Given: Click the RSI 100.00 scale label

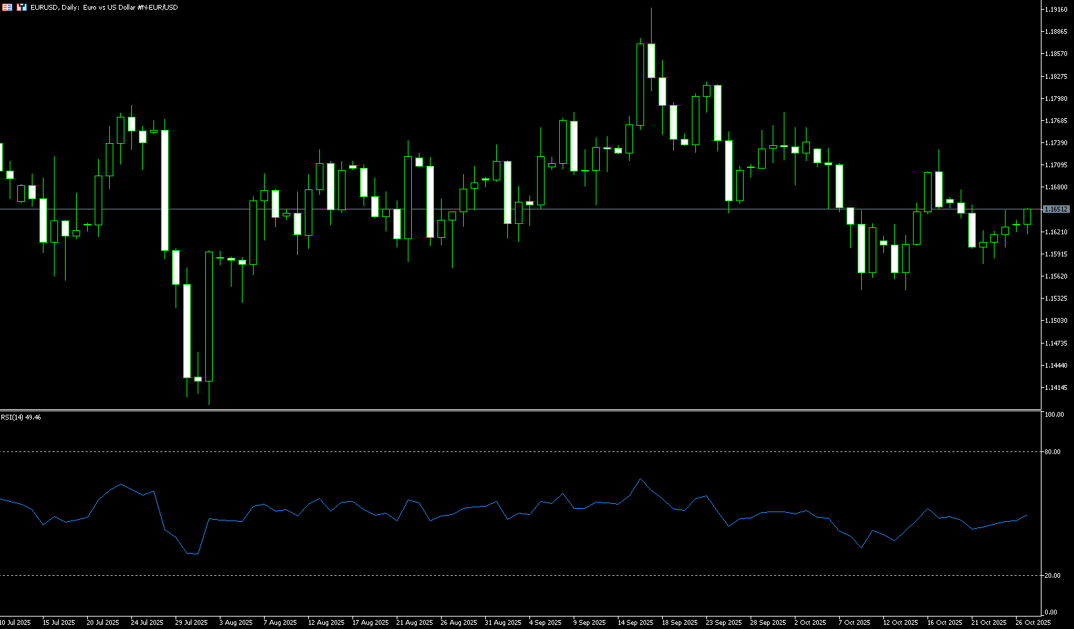Looking at the screenshot, I should (1054, 415).
